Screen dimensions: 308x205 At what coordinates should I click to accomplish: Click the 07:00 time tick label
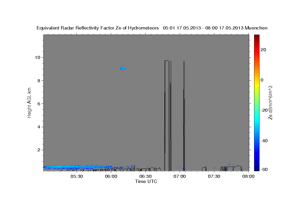coord(180,176)
